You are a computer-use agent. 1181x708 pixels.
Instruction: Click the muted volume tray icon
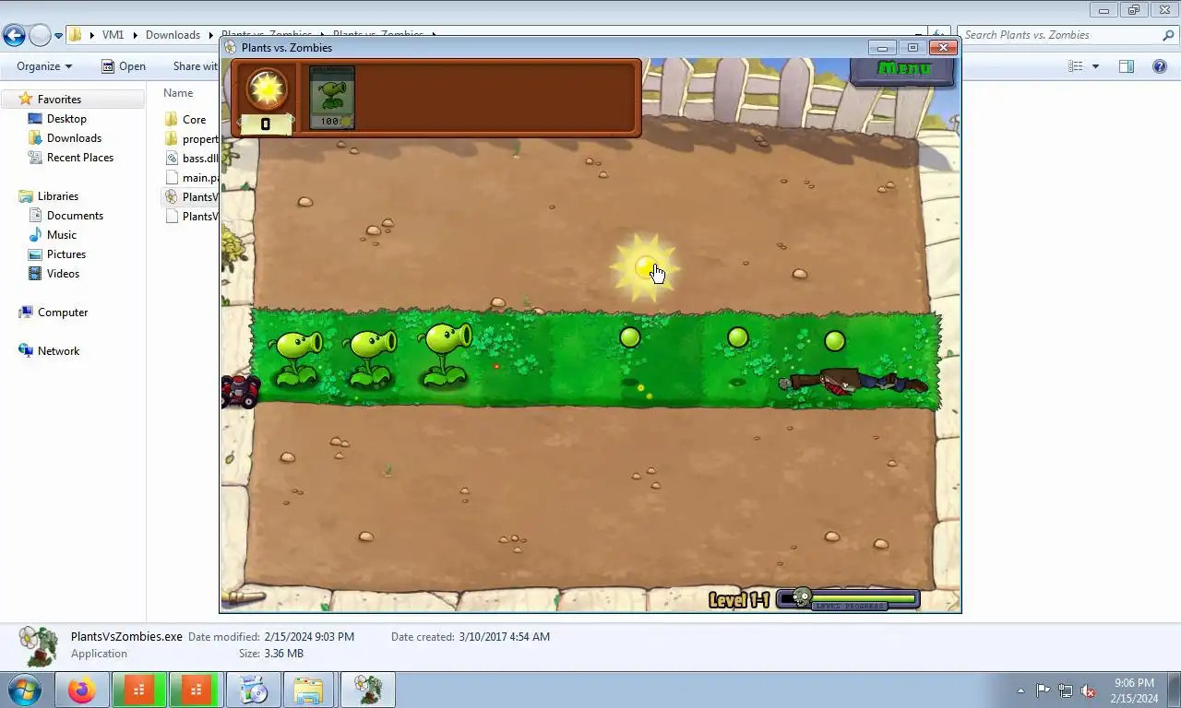(1089, 690)
